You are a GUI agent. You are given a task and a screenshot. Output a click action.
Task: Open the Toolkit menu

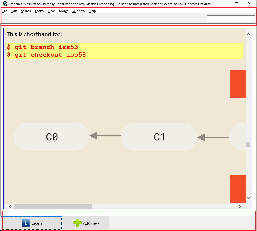point(63,11)
